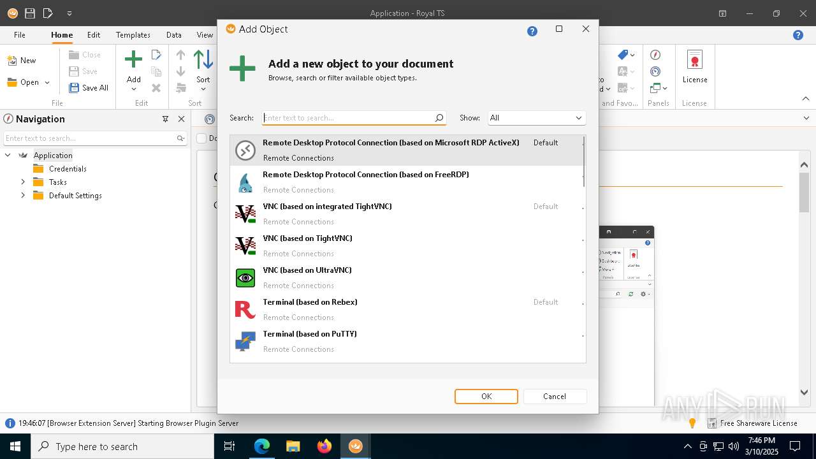Click the License certificate icon
816x459 pixels.
click(695, 61)
